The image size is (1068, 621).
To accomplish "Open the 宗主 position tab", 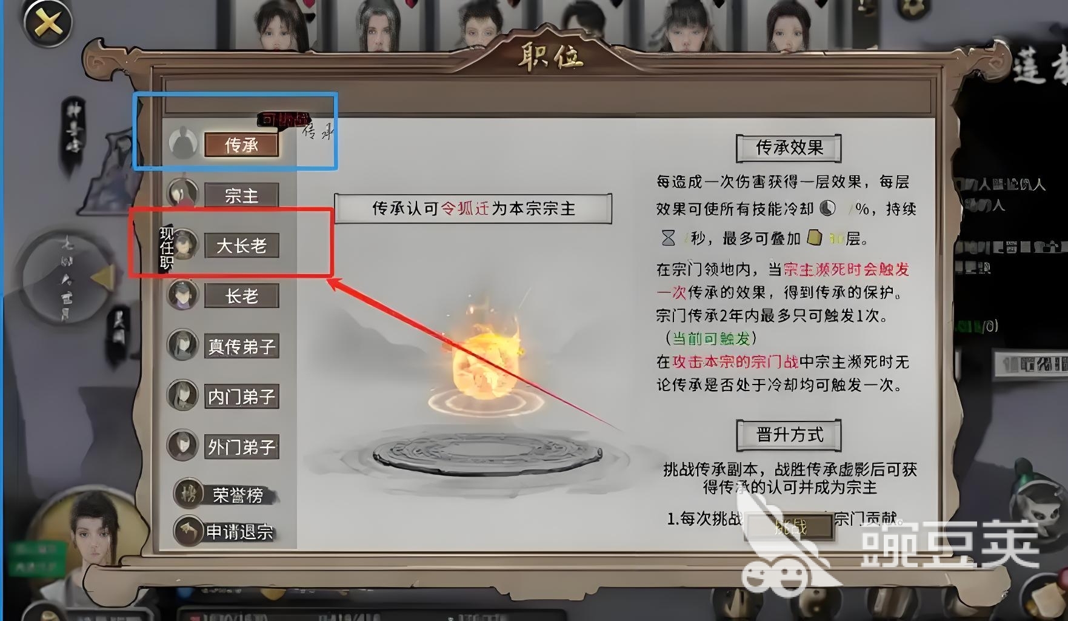I will point(242,195).
